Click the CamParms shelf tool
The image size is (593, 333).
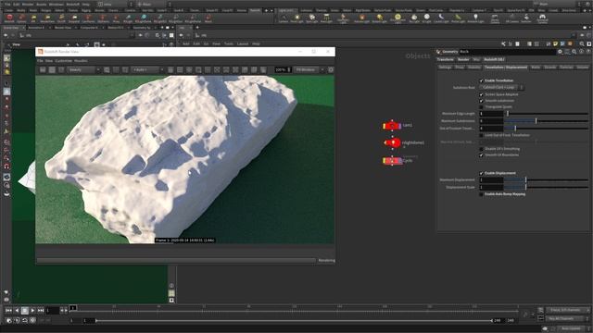88,18
